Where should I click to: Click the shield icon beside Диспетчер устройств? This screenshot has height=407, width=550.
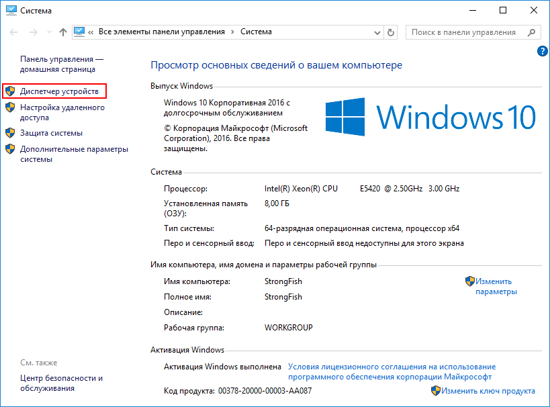coord(10,91)
